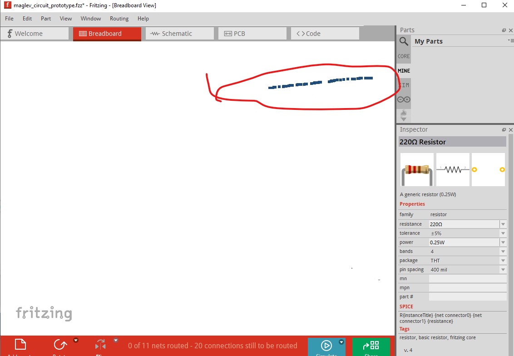Image resolution: width=514 pixels, height=356 pixels.
Task: Click the 220Ω Resistor title field
Action: (x=452, y=142)
